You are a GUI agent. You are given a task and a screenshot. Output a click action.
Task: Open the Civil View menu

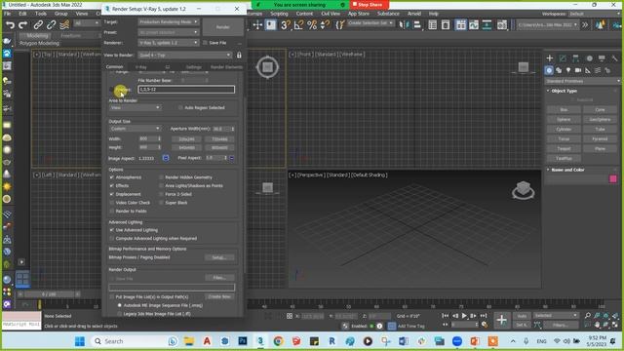pyautogui.click(x=331, y=14)
